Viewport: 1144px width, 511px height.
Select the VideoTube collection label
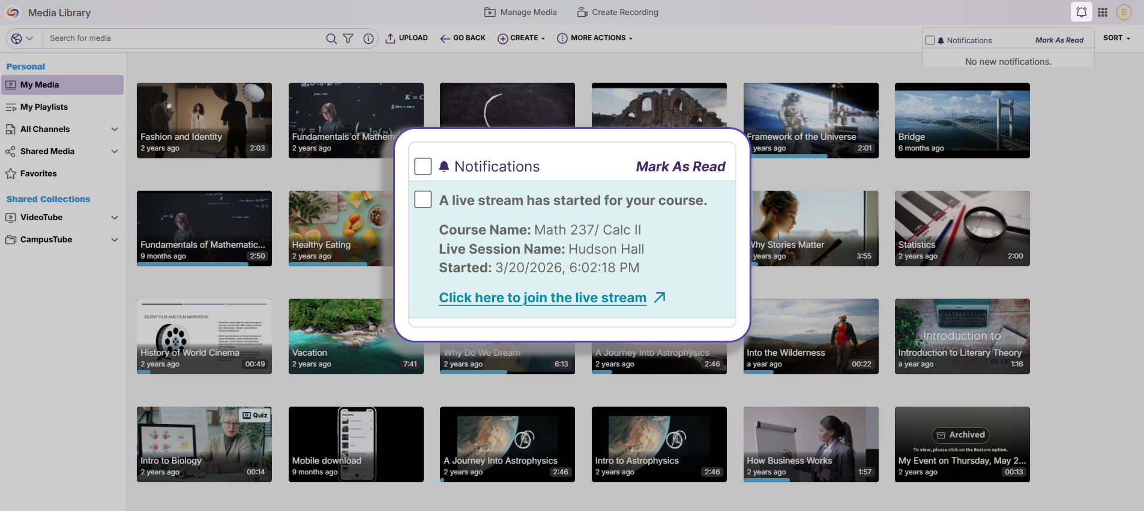tap(41, 217)
